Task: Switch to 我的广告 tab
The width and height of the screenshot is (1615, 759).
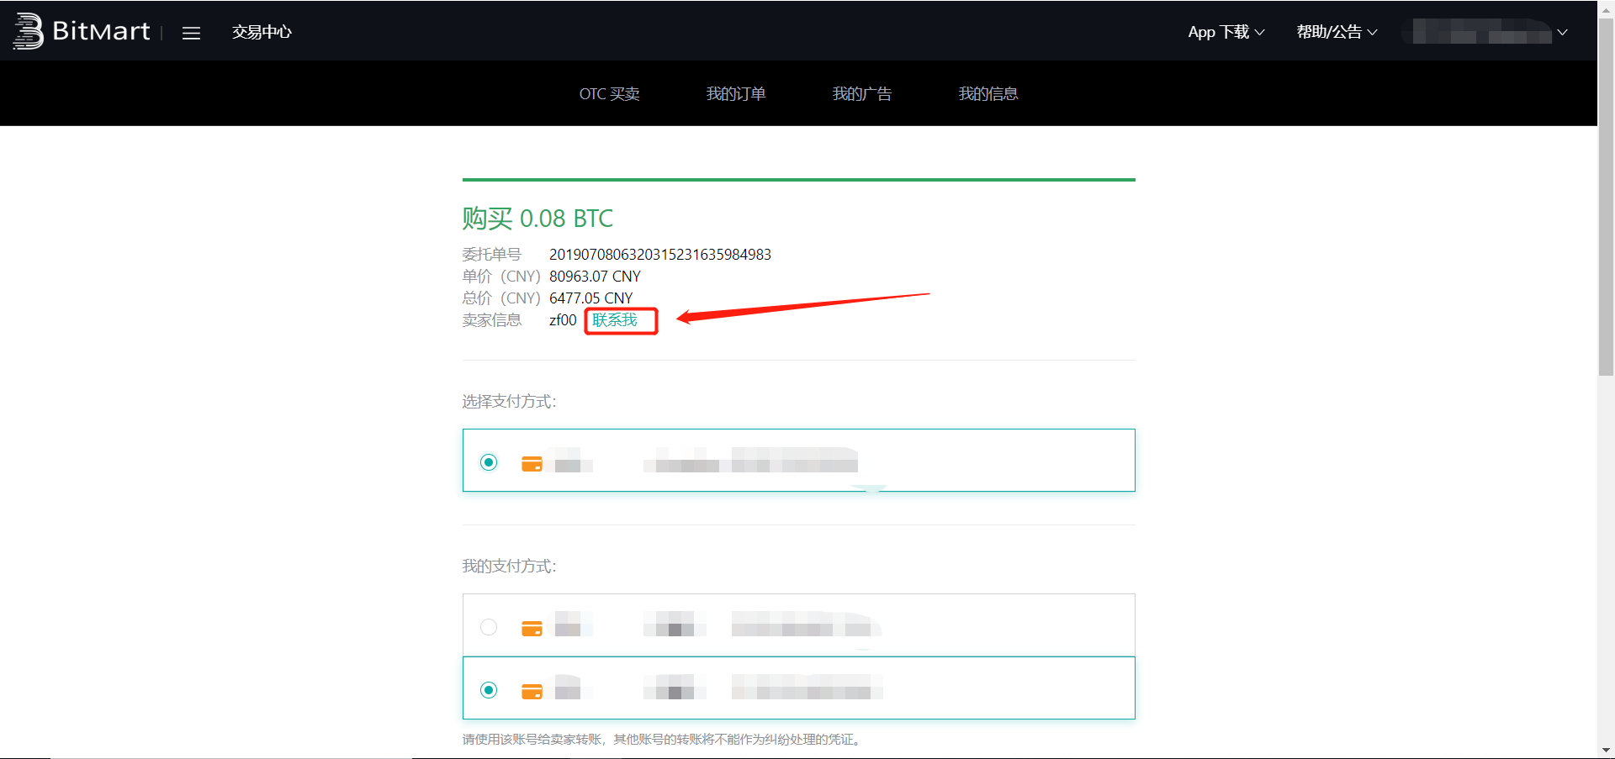Action: (x=862, y=93)
